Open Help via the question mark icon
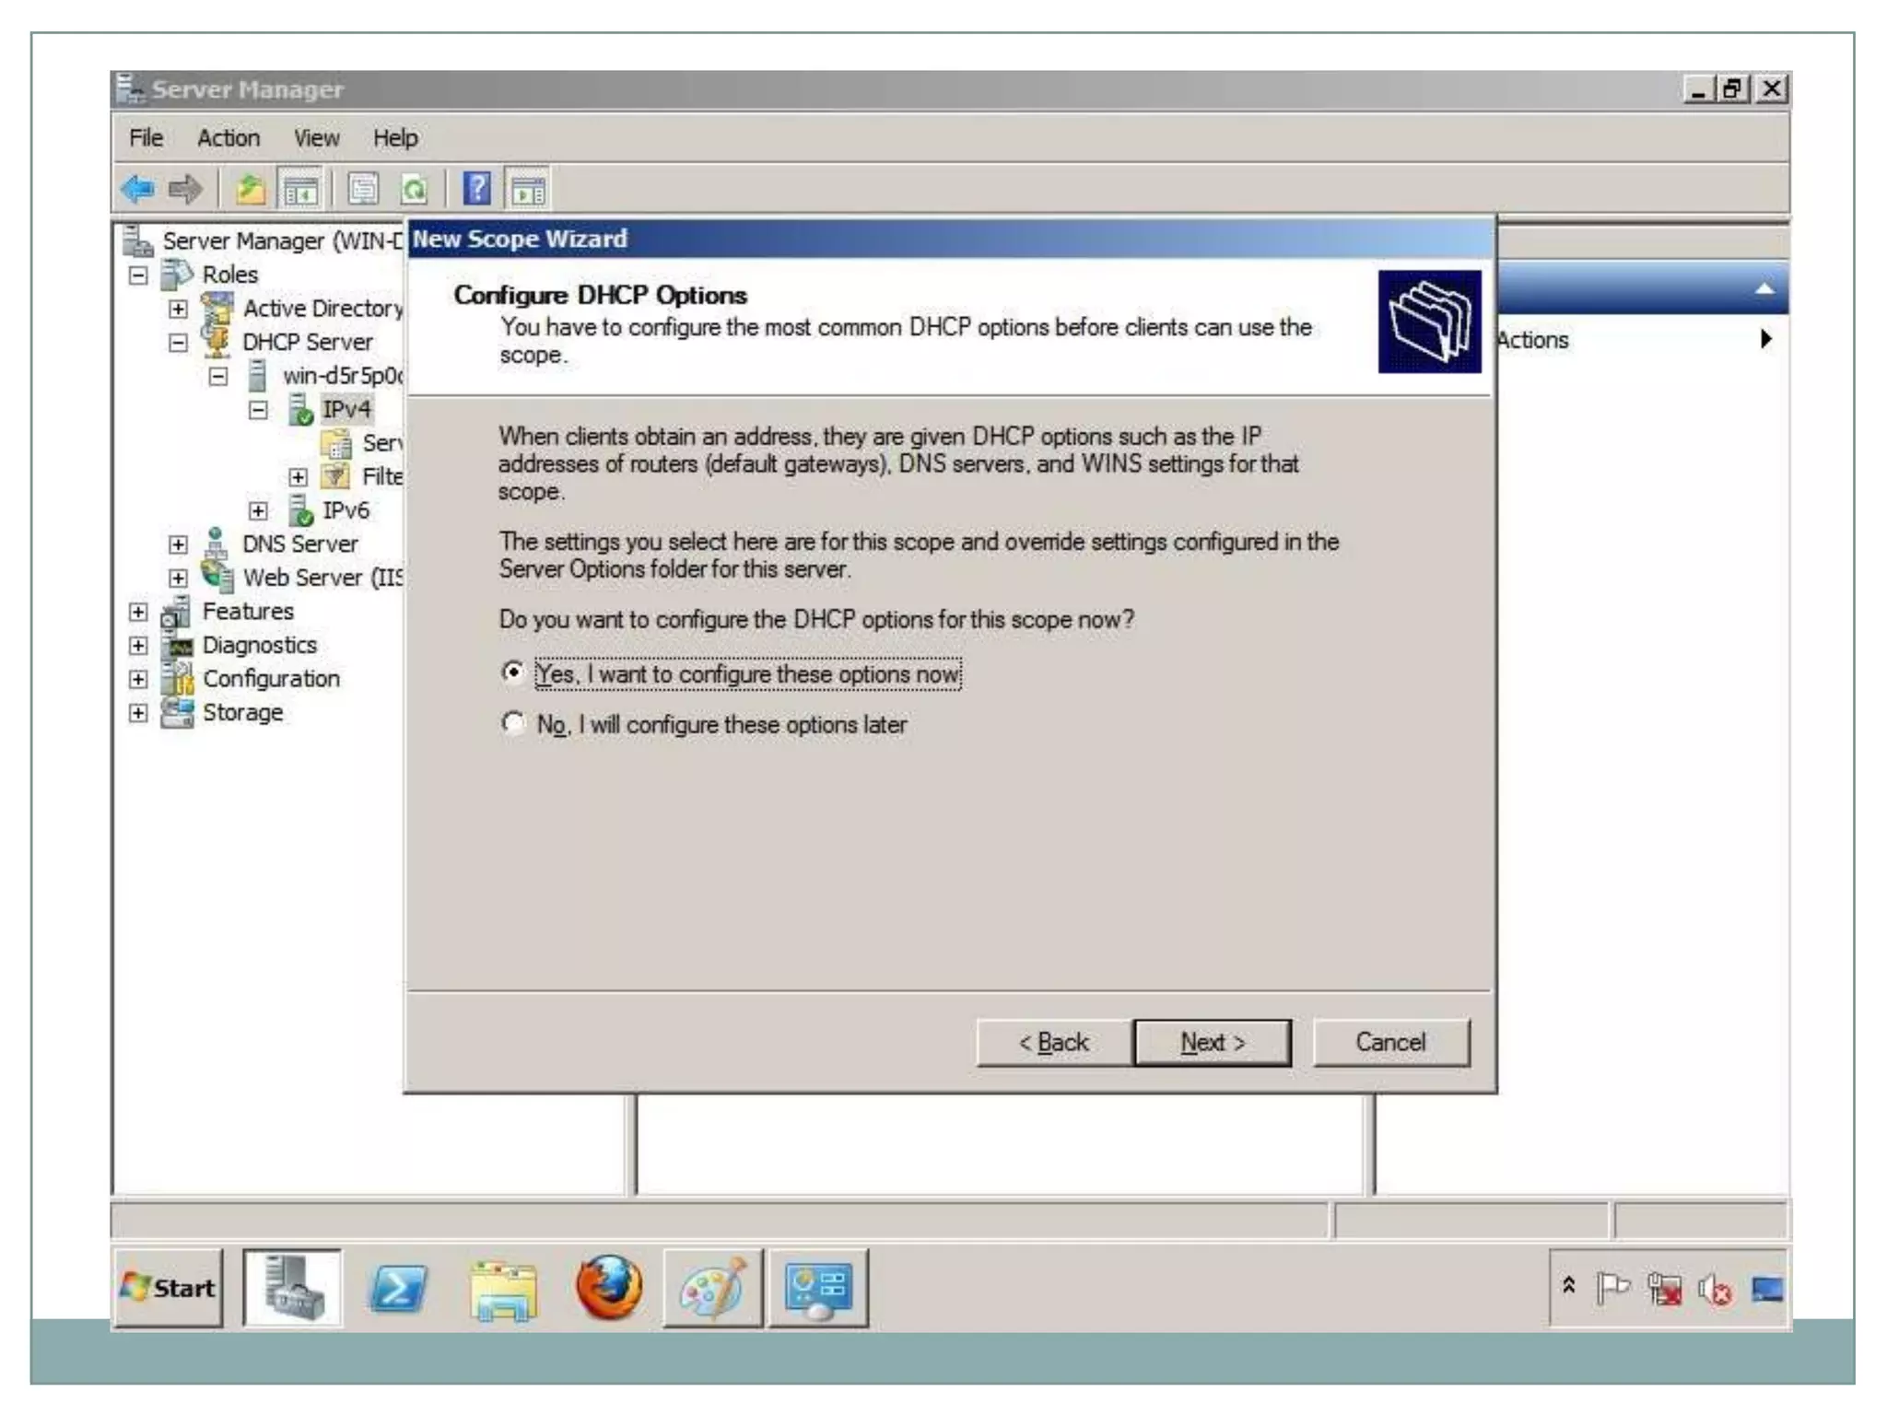This screenshot has height=1415, width=1887. click(476, 189)
